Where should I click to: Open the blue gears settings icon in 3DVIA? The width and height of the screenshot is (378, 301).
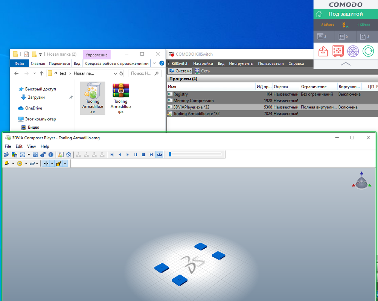pos(43,155)
